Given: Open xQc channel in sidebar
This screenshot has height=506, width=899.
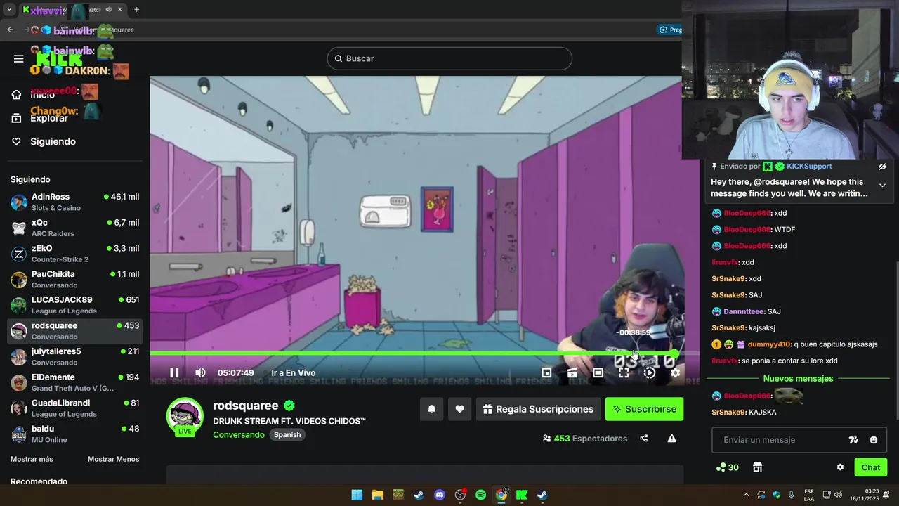Looking at the screenshot, I should (74, 228).
